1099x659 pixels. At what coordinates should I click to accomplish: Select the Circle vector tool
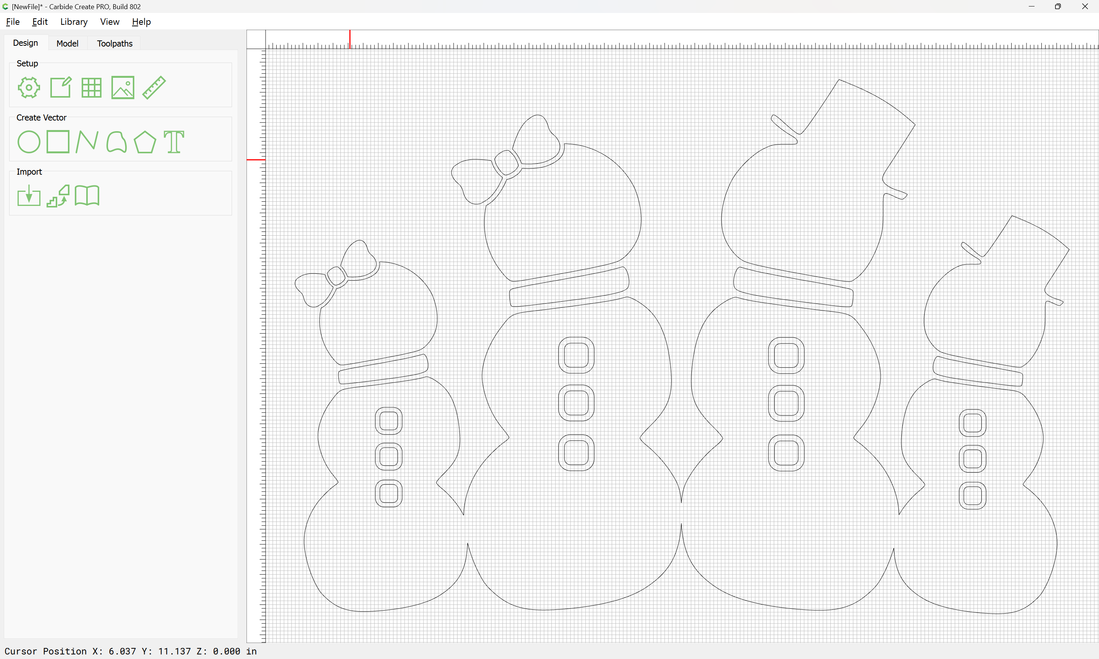pos(29,142)
